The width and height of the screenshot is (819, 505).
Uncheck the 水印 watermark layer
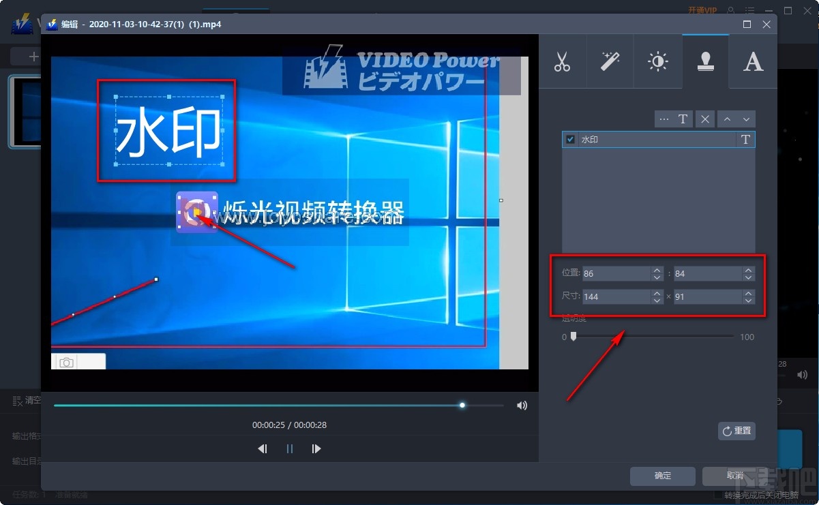coord(569,139)
